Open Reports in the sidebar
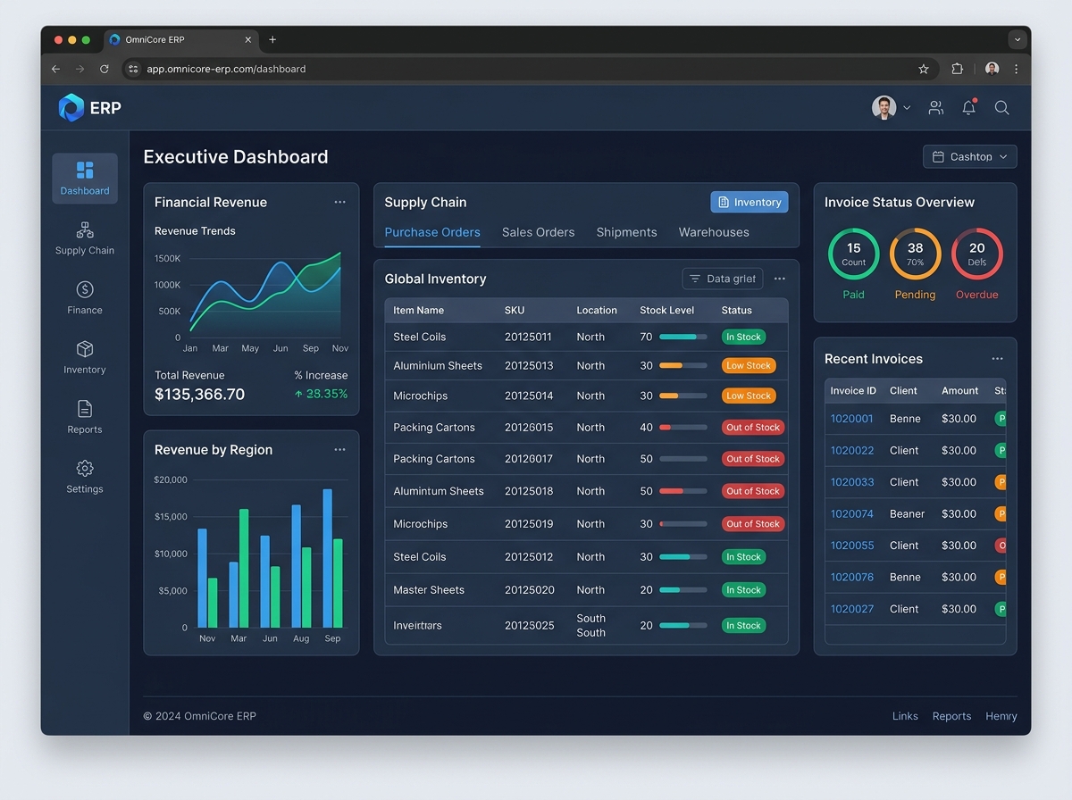The width and height of the screenshot is (1072, 800). 85,417
